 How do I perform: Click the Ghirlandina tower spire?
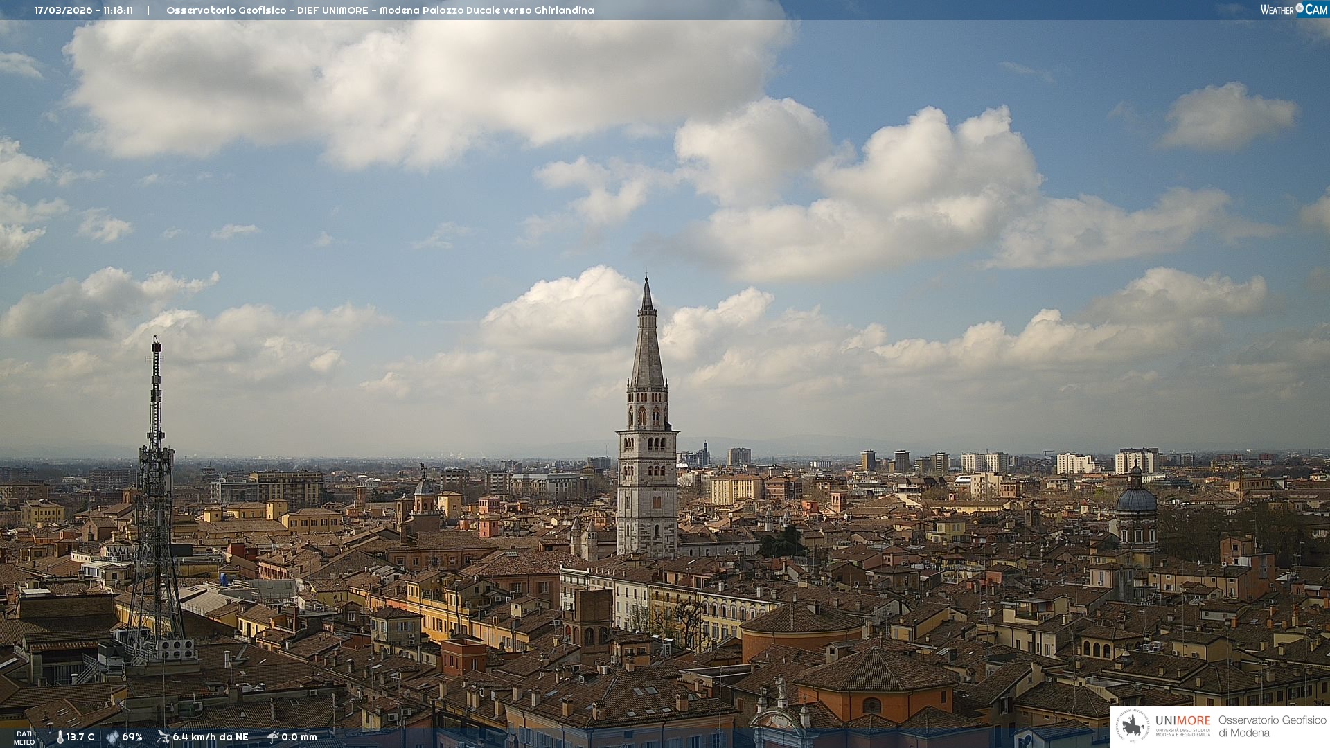click(x=647, y=346)
